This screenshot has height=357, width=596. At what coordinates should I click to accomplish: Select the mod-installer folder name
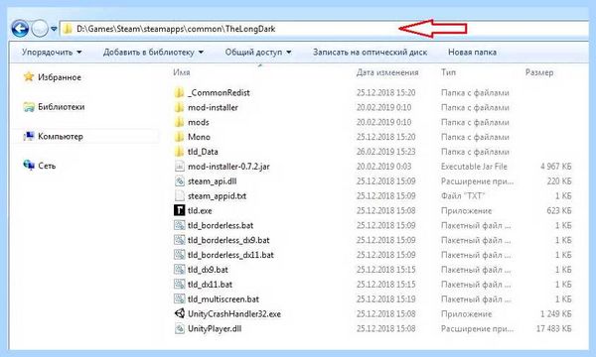tap(213, 107)
